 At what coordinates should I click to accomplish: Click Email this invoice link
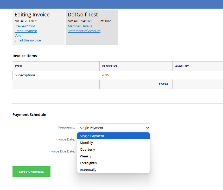28,40
